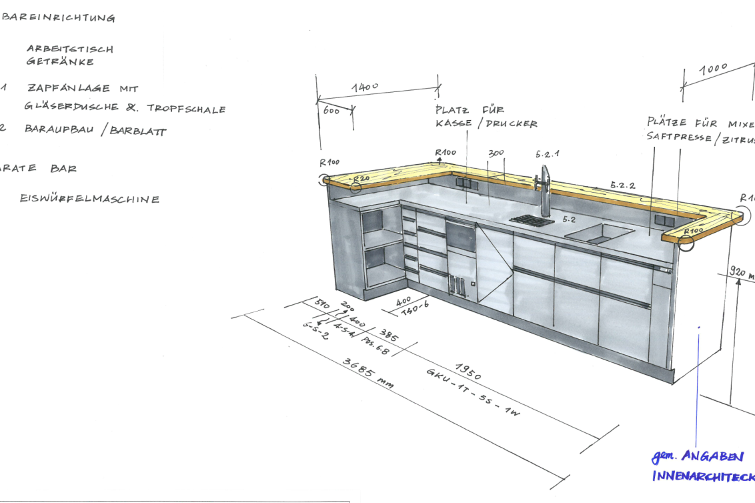The height and width of the screenshot is (503, 755).
Task: Click the Pos. 6.8 label
Action: (375, 346)
